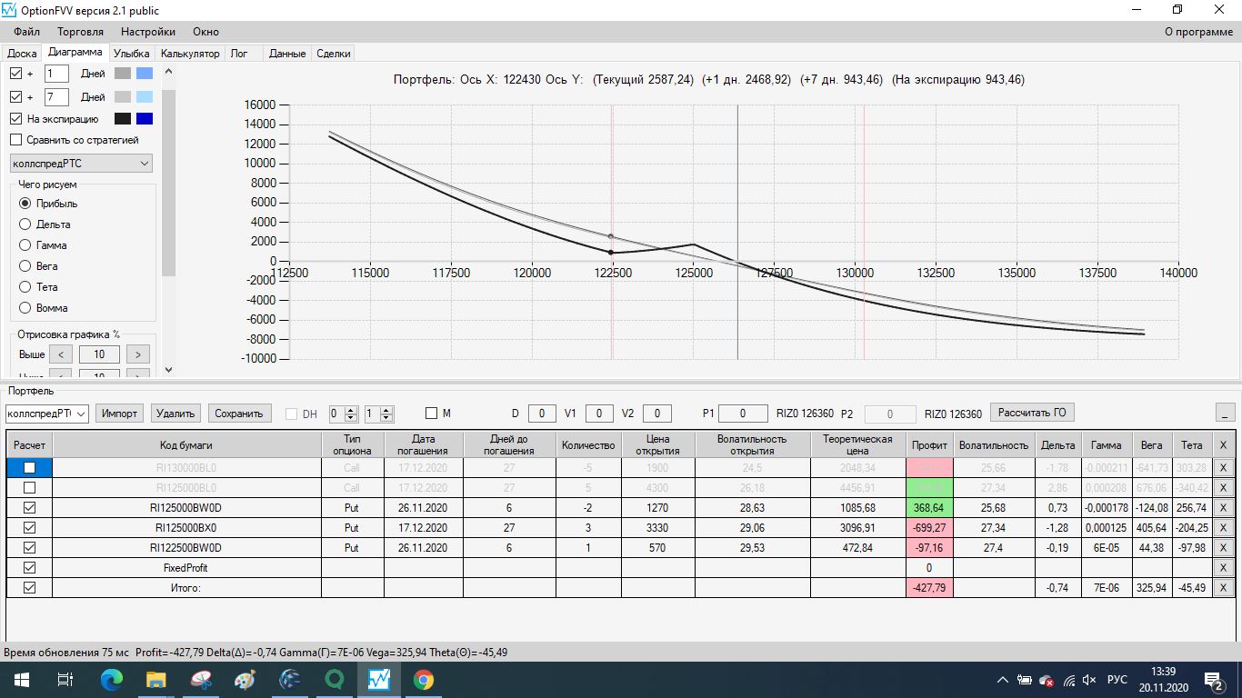Image resolution: width=1242 pixels, height=698 pixels.
Task: Click the X in the FixedProfit row
Action: [x=1223, y=568]
